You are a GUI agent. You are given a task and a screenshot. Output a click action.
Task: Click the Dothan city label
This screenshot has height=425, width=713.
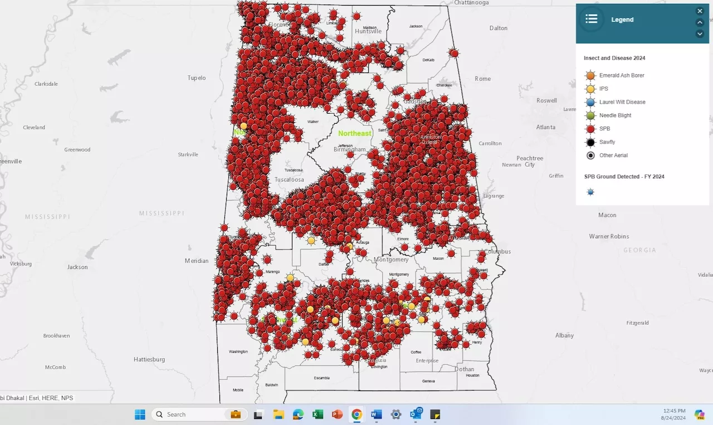click(x=464, y=369)
